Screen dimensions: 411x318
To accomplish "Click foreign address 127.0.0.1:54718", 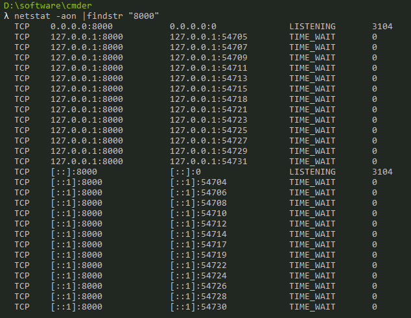I will 209,99.
